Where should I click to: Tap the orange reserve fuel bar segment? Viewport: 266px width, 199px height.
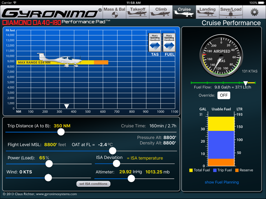pyautogui.click(x=221, y=162)
